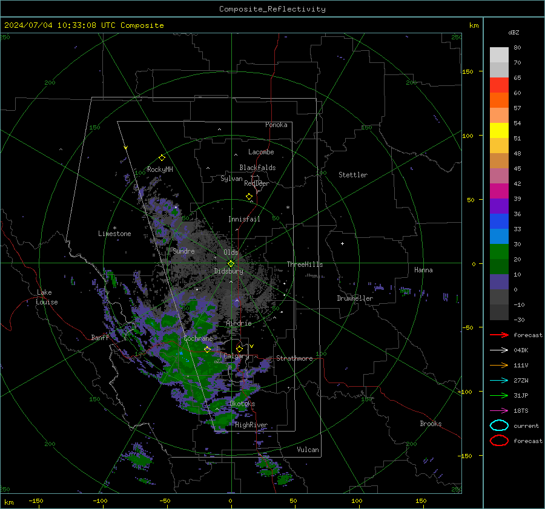Click the Vulcan label
545x509 pixels.
tap(308, 450)
